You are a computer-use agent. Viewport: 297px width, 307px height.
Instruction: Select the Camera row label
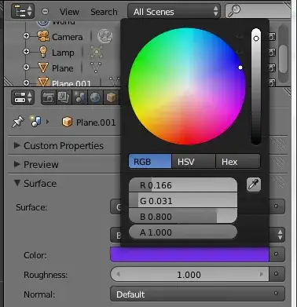point(67,37)
